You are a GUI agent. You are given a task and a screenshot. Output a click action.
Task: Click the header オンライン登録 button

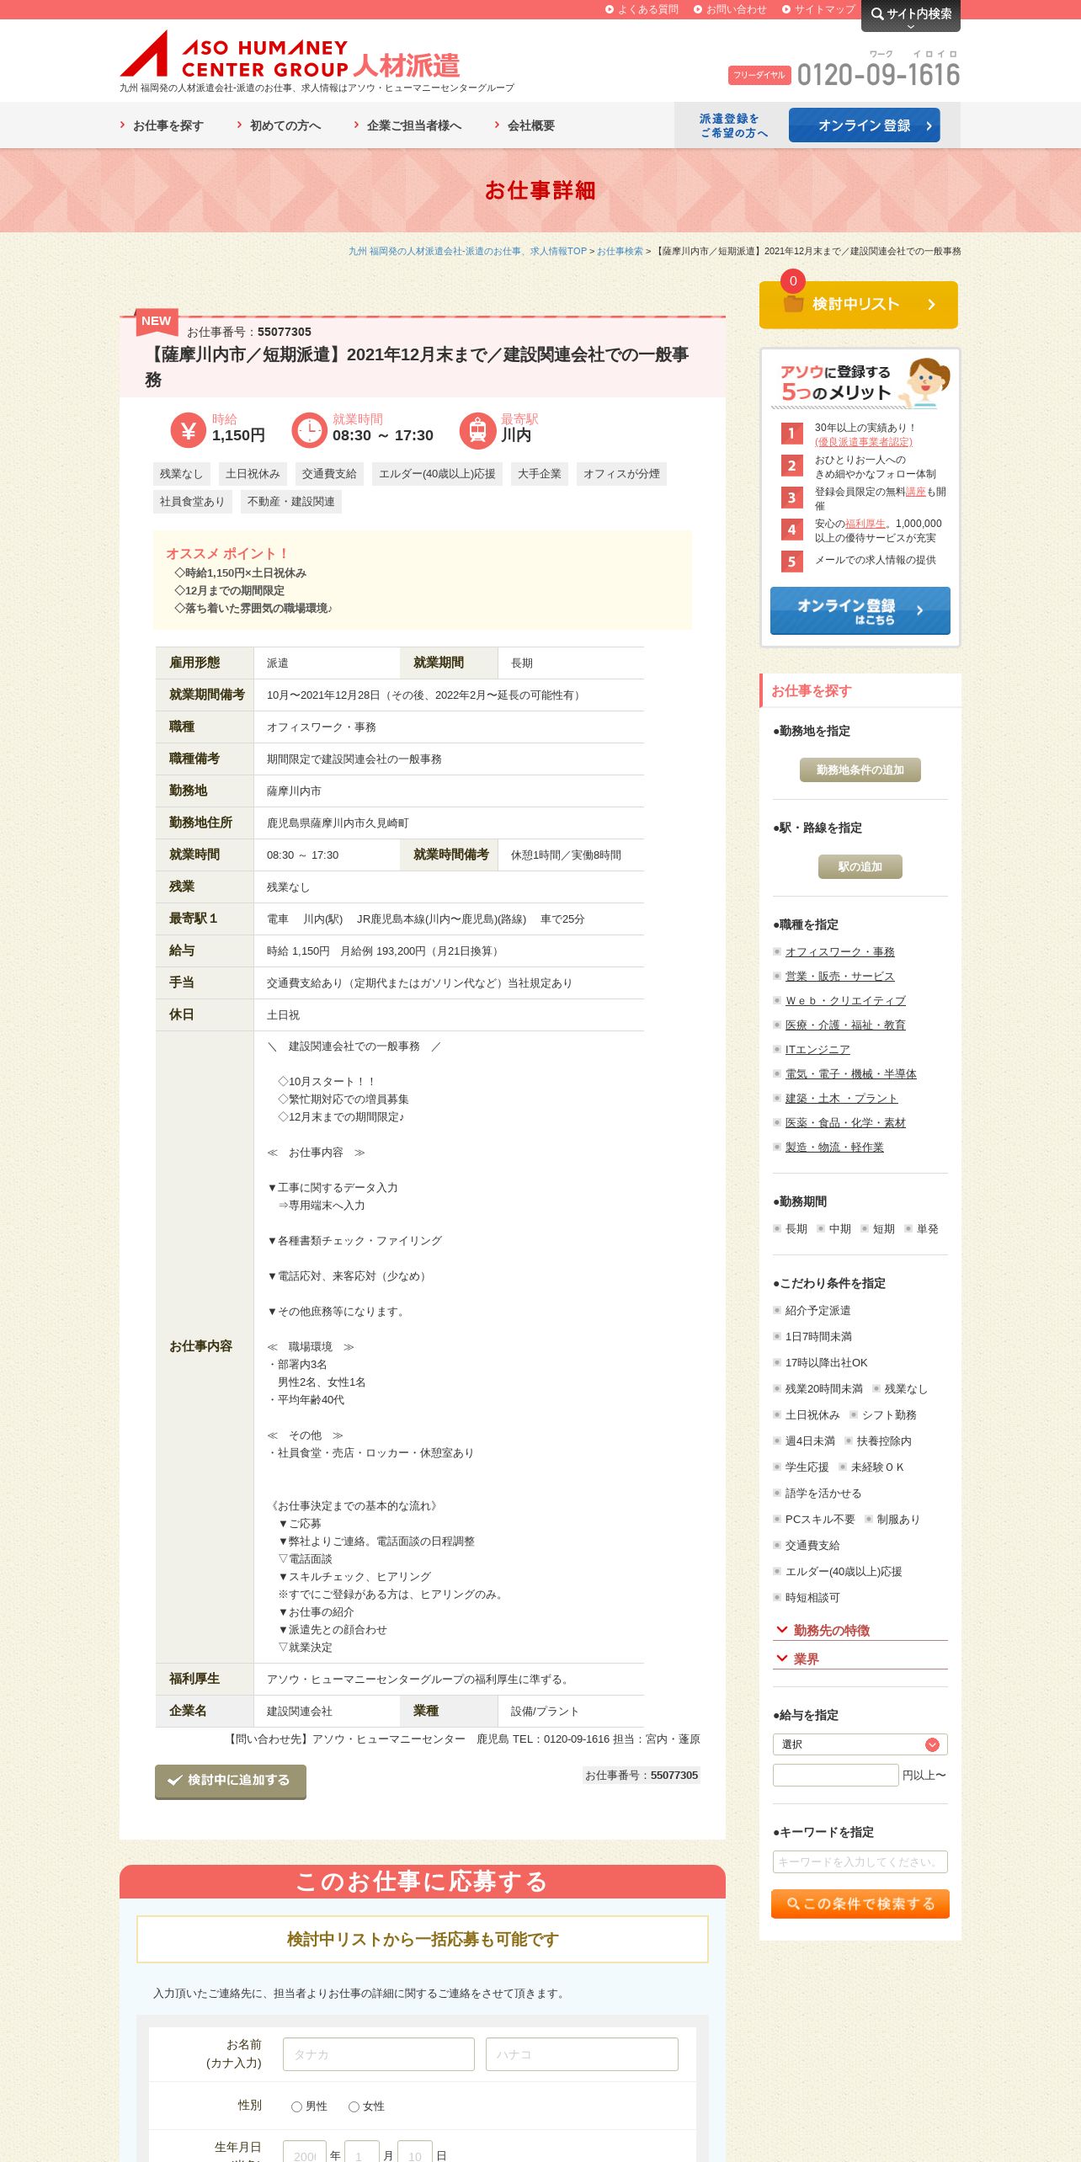[865, 125]
